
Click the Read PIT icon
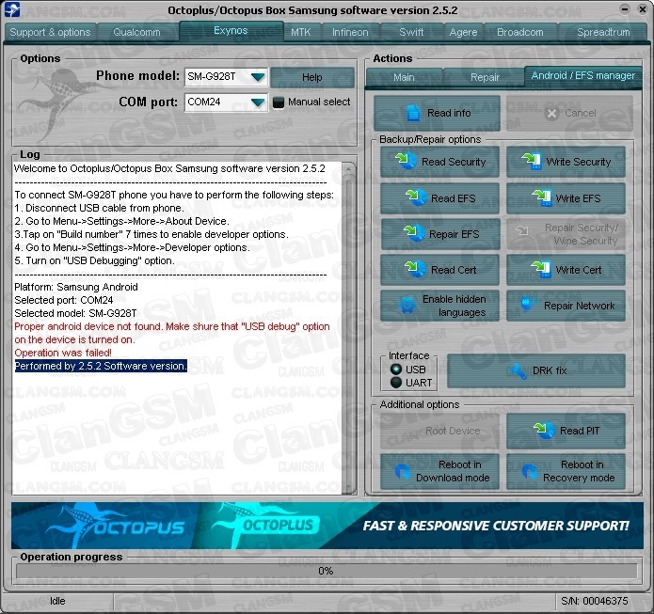[x=544, y=430]
